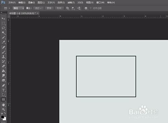Open the gear geometry options
Image resolution: width=168 pixels, height=123 pixels.
tap(86, 8)
